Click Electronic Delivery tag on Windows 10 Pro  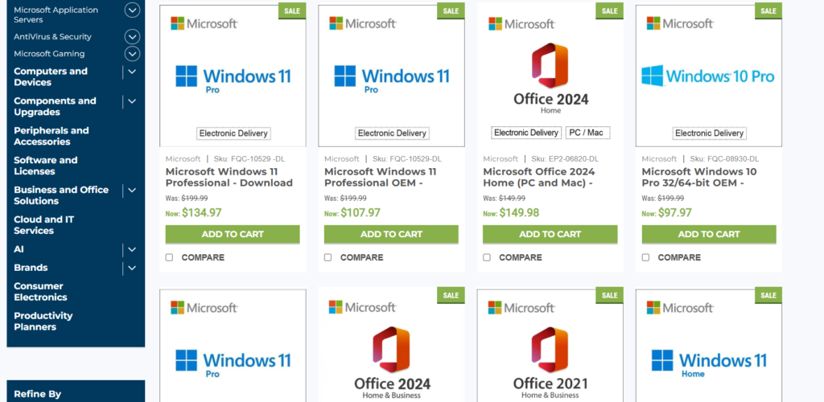[709, 133]
